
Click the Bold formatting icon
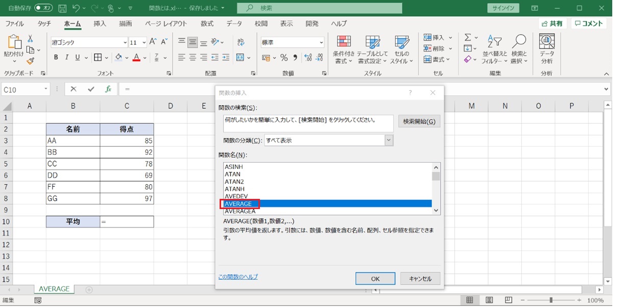pos(56,58)
